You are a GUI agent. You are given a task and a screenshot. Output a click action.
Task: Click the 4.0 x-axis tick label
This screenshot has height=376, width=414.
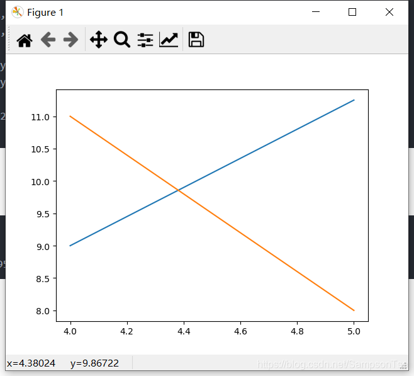(x=70, y=331)
